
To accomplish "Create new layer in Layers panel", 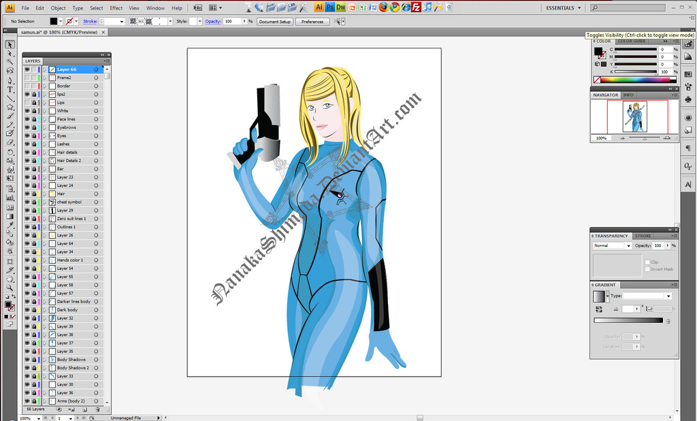I will (84, 409).
